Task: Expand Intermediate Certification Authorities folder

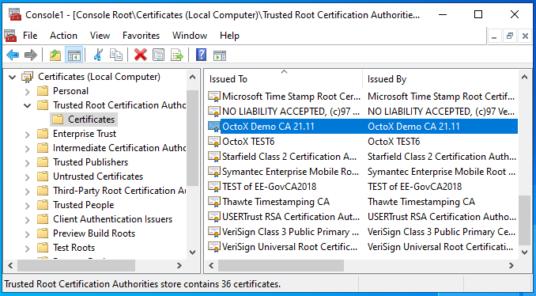Action: (28, 148)
